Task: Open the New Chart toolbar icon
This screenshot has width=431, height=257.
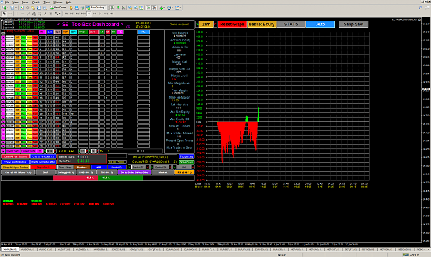Action: (x=4, y=8)
